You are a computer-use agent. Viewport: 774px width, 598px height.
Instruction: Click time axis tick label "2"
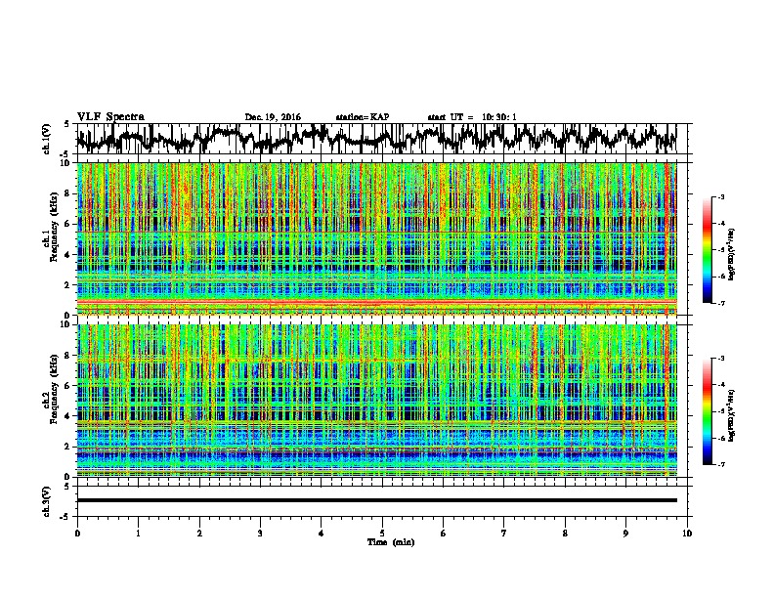tap(199, 533)
